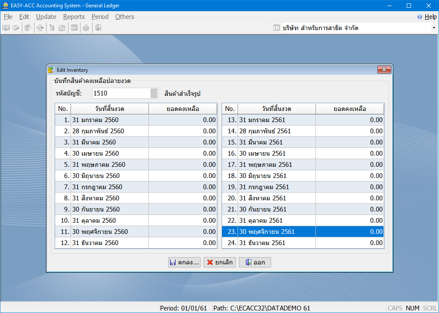Click the account tree structure icon
The image size is (439, 313).
pos(52,28)
